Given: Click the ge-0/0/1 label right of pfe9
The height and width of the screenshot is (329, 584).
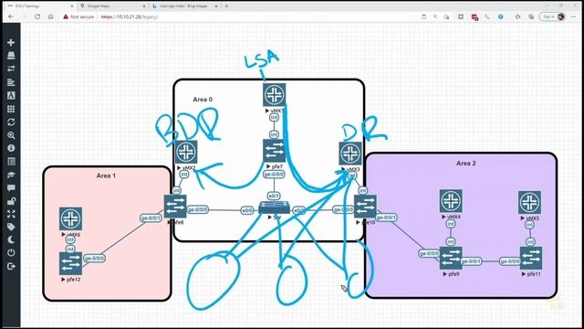Looking at the screenshot, I should point(471,261).
